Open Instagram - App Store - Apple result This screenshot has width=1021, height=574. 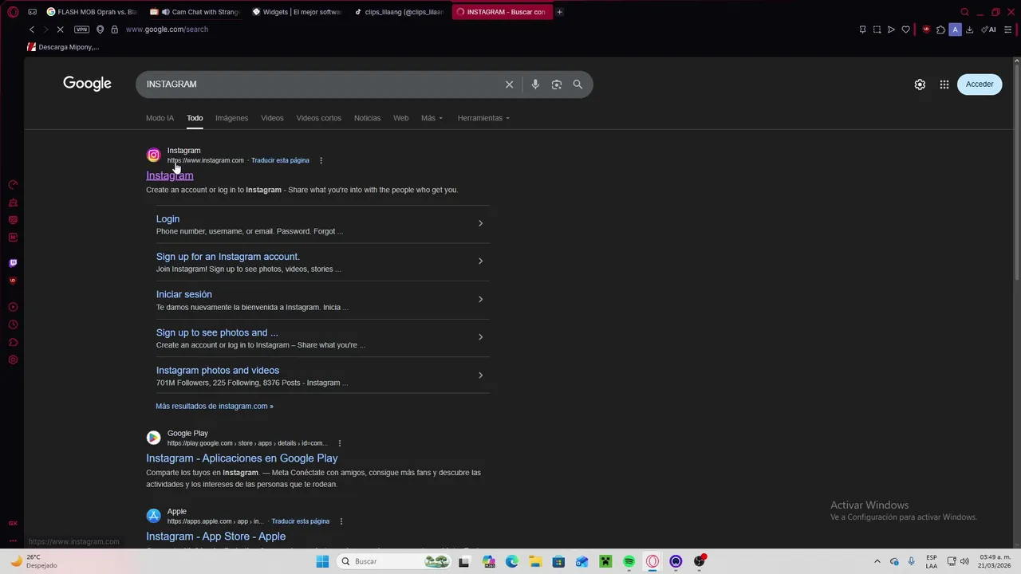tap(215, 537)
